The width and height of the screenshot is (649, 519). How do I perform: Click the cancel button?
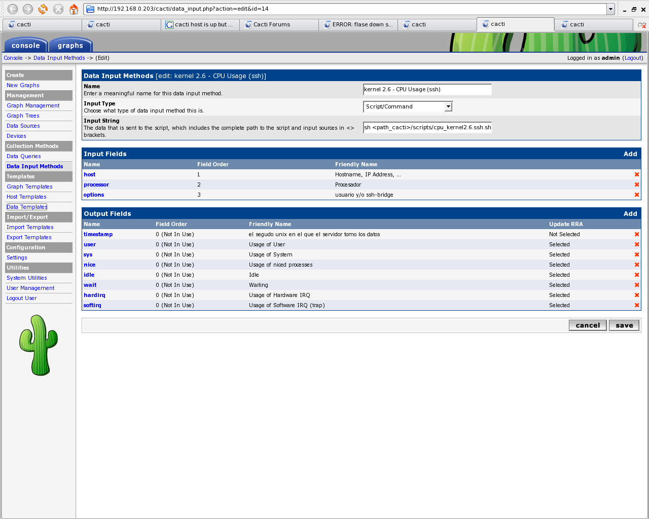(x=588, y=325)
